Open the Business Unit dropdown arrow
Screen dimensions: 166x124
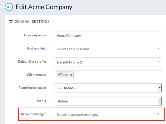click(158, 48)
